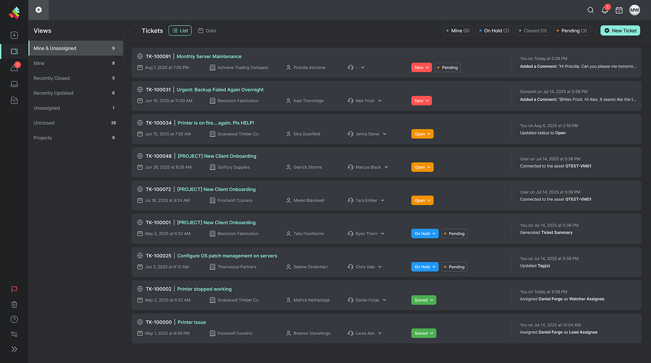651x363 pixels.
Task: Open Open status dropdown for TK-100034
Action: [x=423, y=134]
